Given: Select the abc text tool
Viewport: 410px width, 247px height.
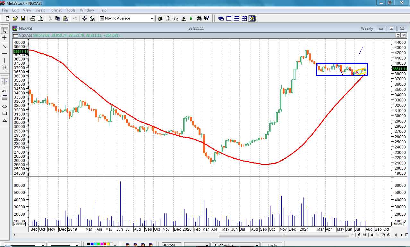Looking at the screenshot, I should [4, 91].
